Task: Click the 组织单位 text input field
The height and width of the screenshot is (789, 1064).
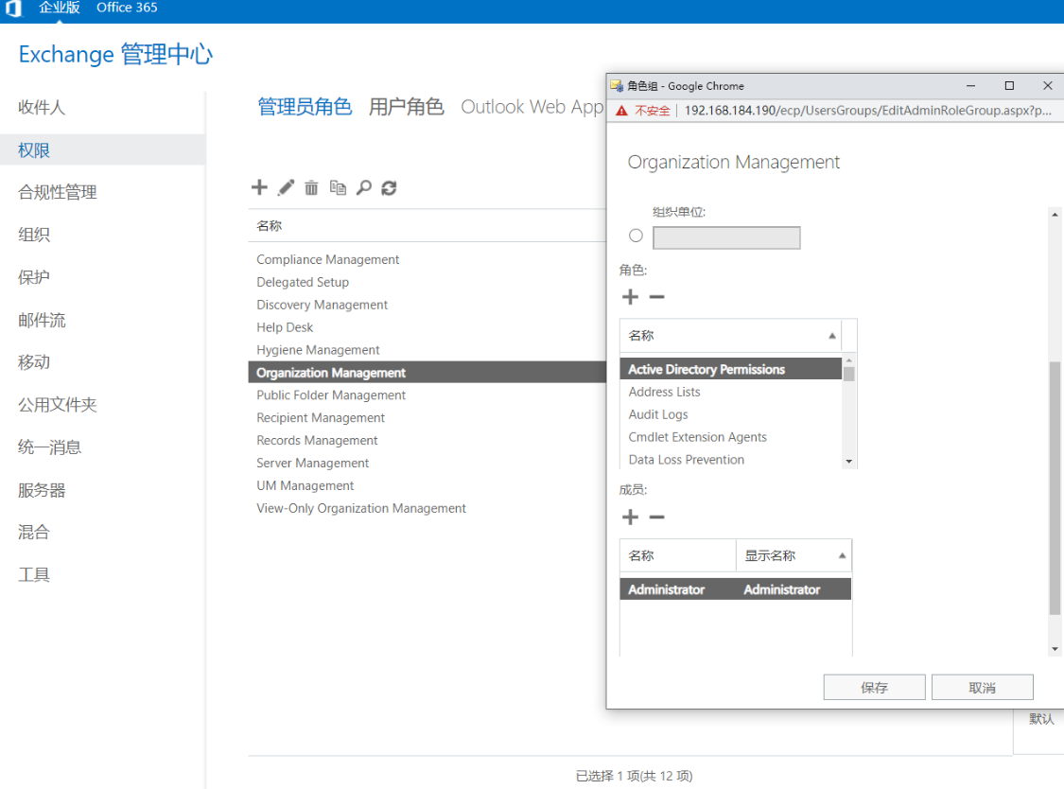Action: click(726, 237)
